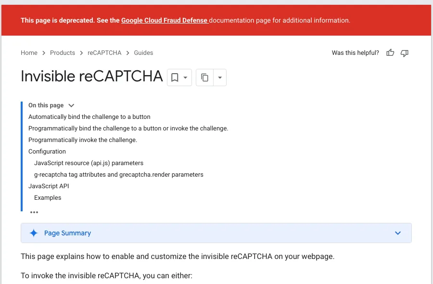The height and width of the screenshot is (284, 433).
Task: Jump to the JavaScript API section
Action: click(x=49, y=186)
